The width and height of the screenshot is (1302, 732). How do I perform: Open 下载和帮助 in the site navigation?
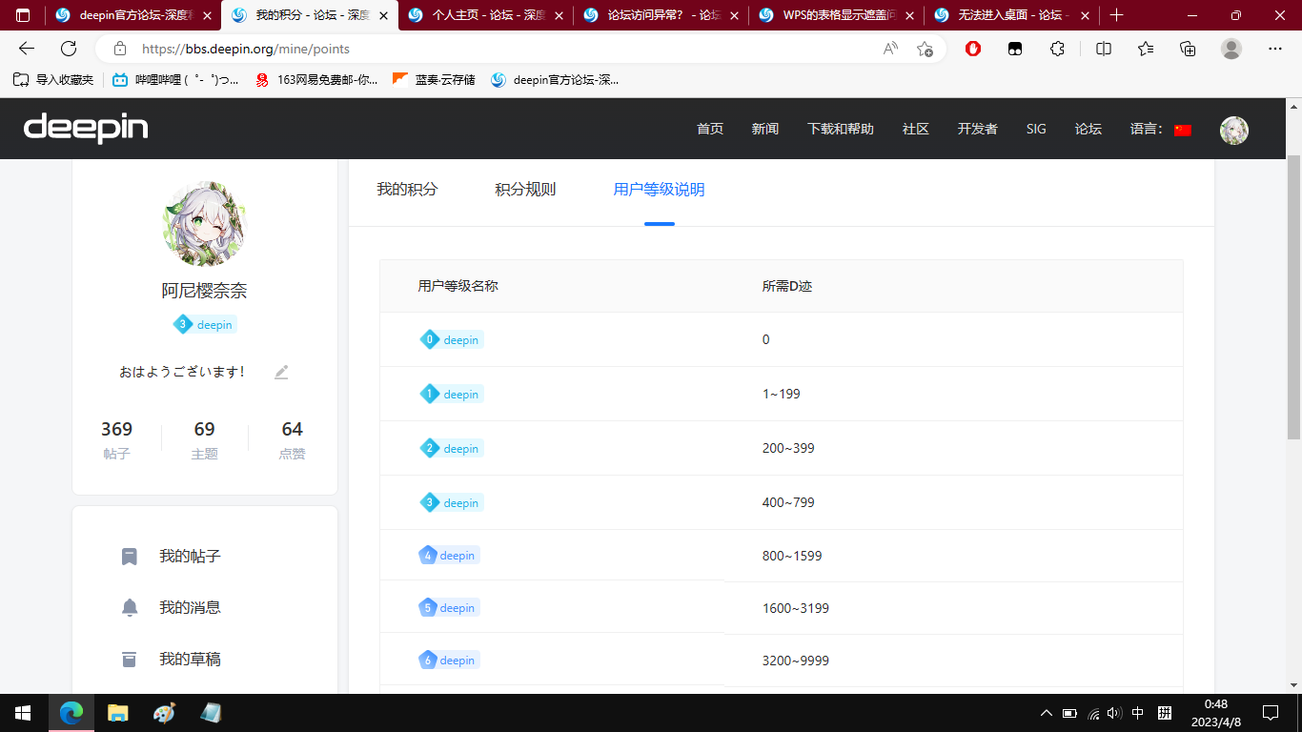841,129
